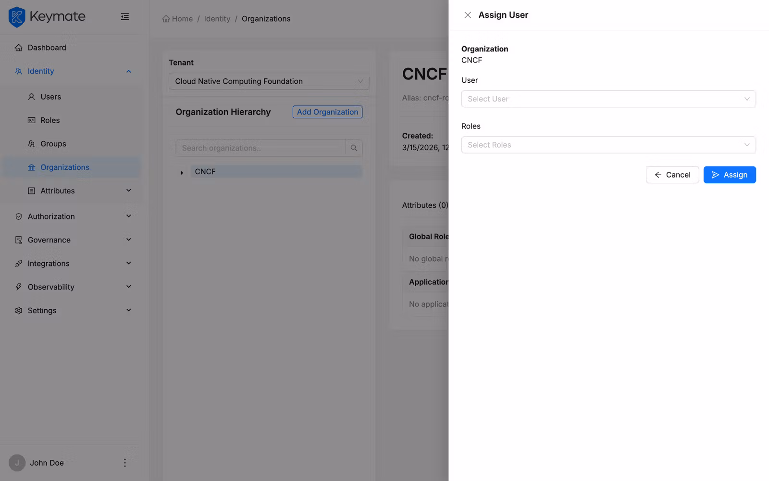Image resolution: width=769 pixels, height=481 pixels.
Task: Click the Groups icon under Identity
Action: click(x=31, y=143)
